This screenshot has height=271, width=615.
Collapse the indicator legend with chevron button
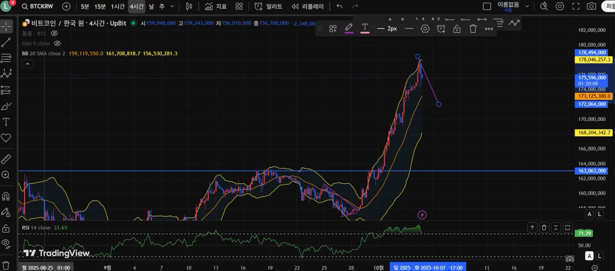click(x=28, y=64)
